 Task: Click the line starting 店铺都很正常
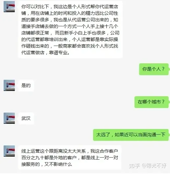[x=70, y=33]
